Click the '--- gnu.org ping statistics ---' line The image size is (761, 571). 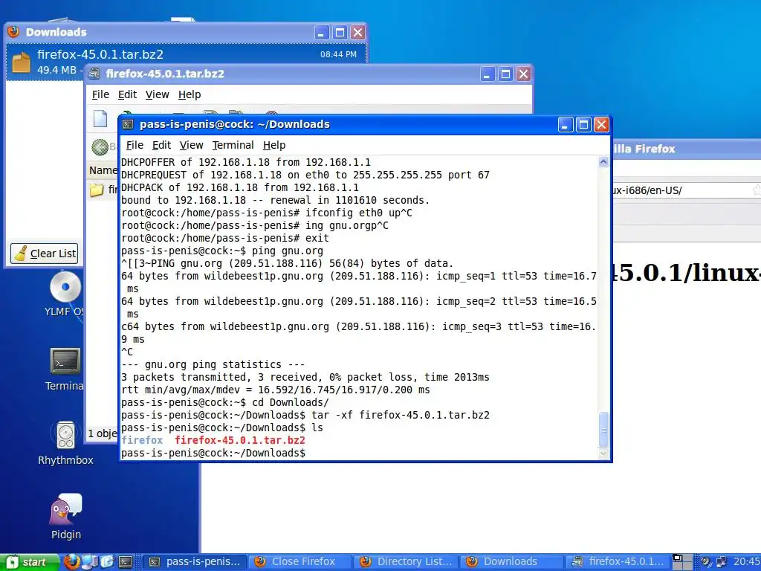[213, 364]
